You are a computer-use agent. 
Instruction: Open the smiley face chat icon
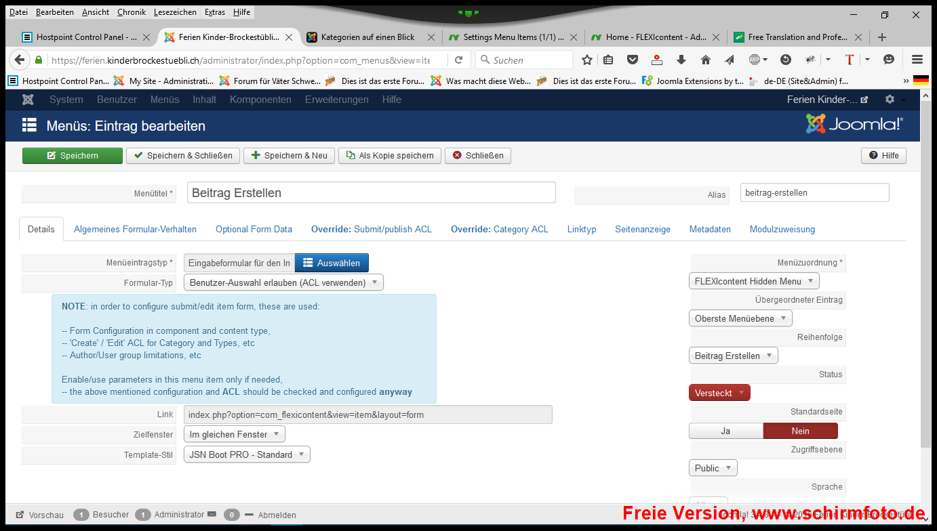pyautogui.click(x=889, y=60)
